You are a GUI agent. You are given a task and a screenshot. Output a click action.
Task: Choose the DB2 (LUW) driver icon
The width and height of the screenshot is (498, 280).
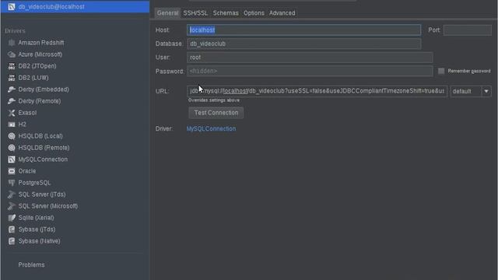12,78
